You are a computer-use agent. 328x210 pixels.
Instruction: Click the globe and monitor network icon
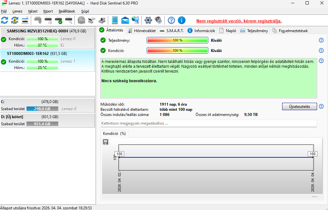[x=135, y=20]
